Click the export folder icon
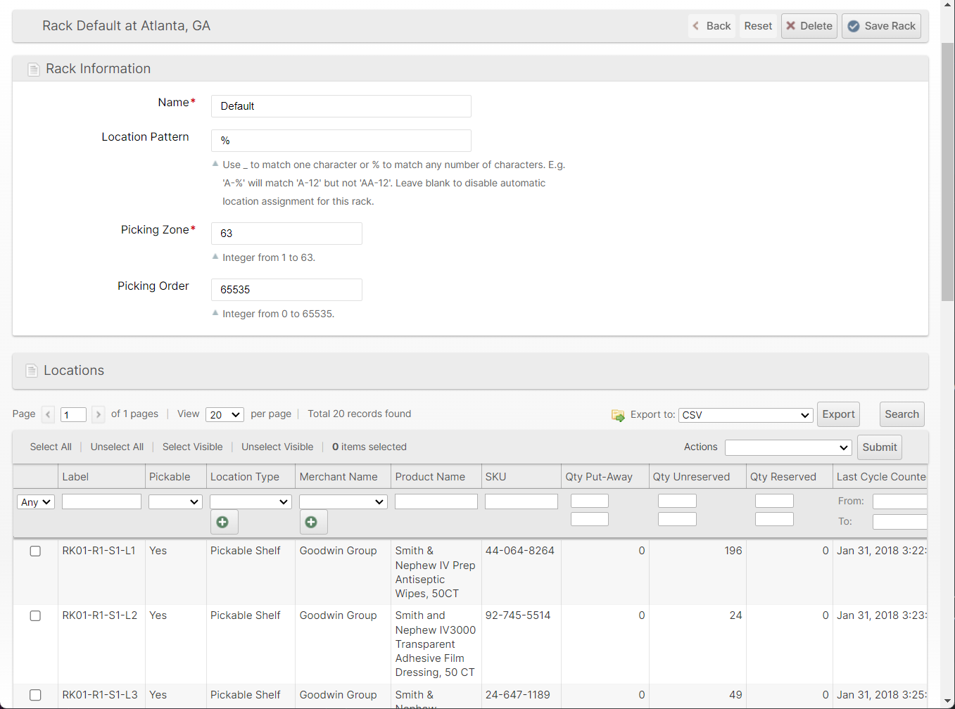 click(618, 415)
